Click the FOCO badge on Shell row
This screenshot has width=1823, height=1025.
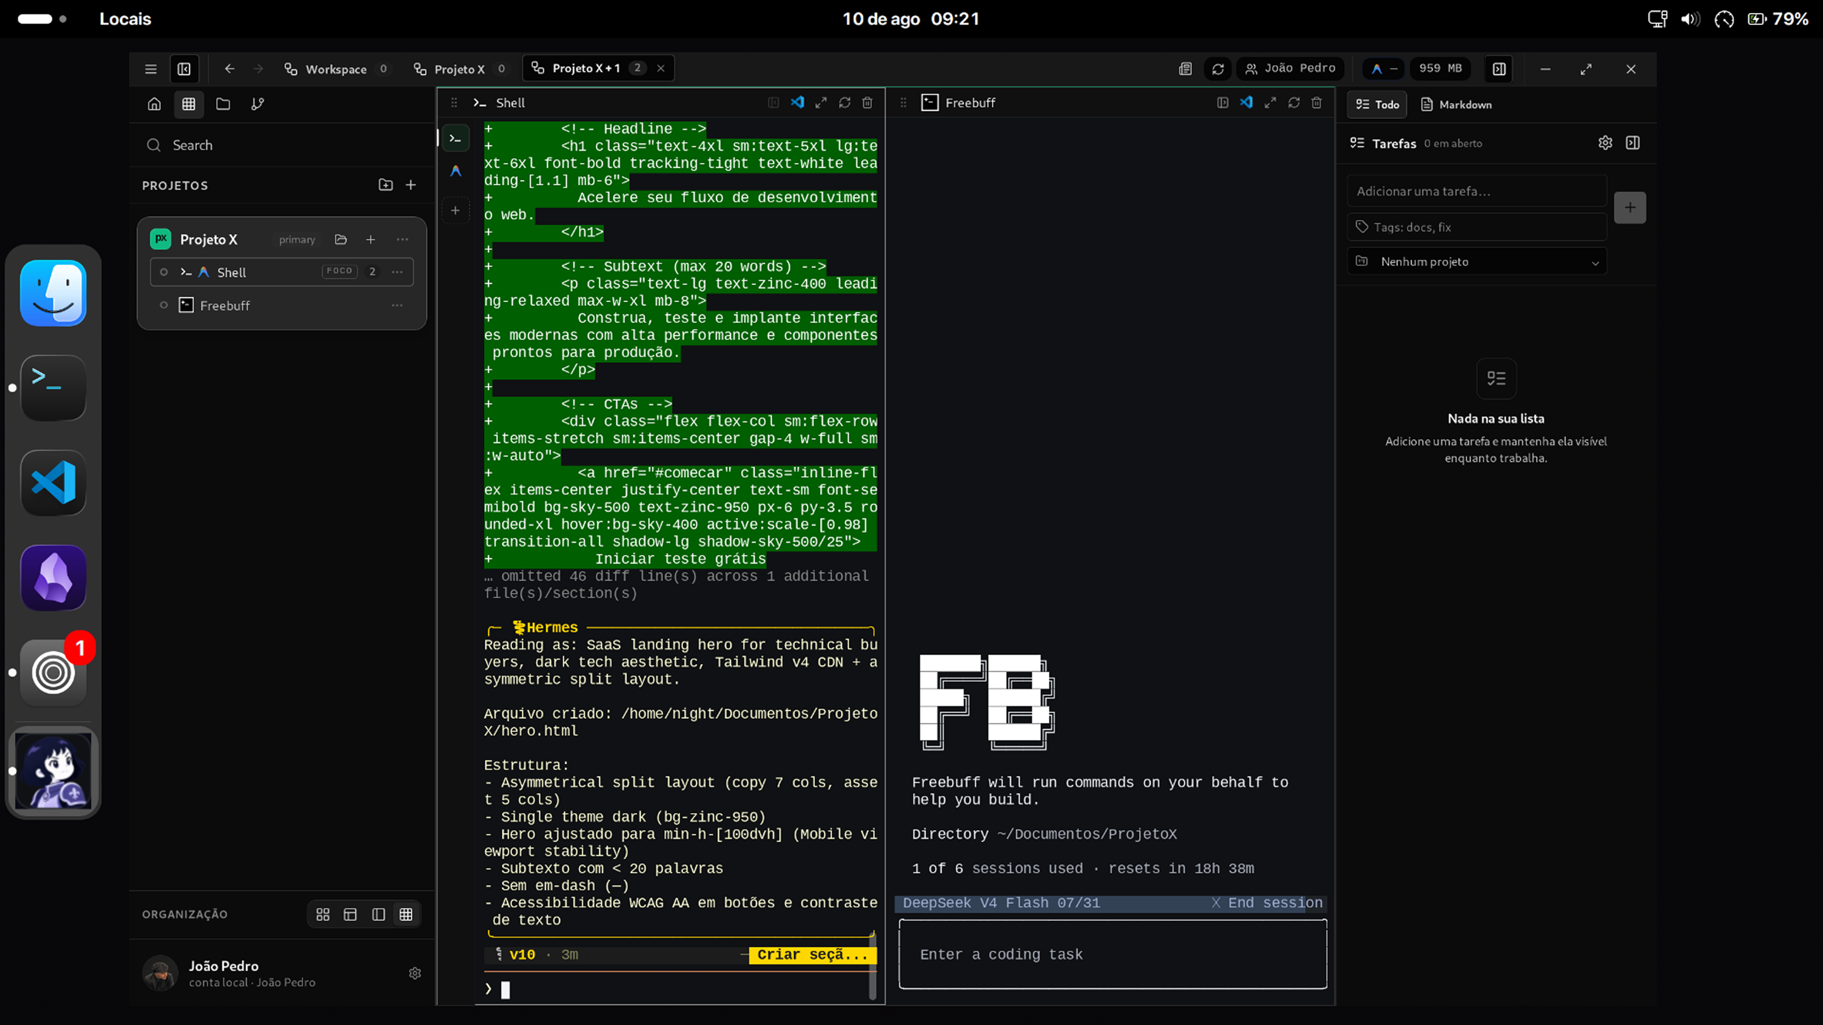click(x=340, y=271)
